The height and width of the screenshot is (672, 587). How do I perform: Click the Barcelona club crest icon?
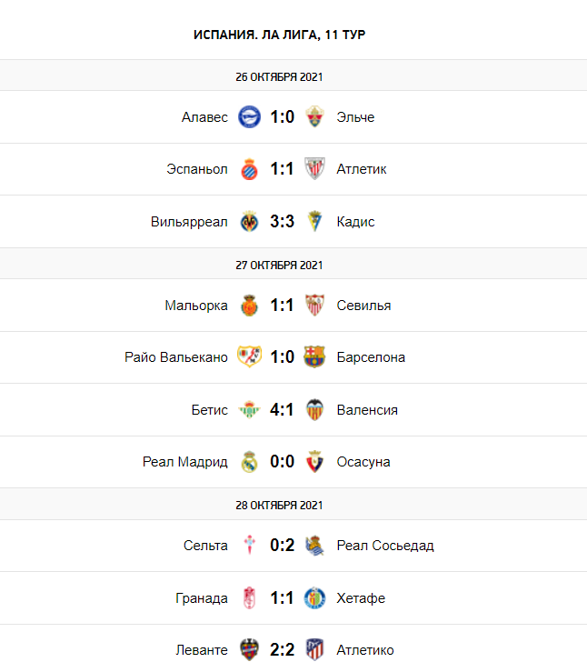pyautogui.click(x=314, y=356)
